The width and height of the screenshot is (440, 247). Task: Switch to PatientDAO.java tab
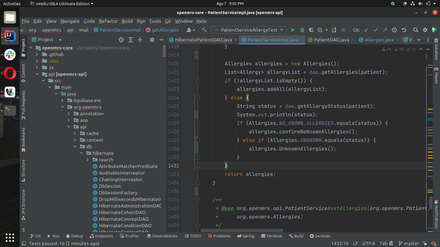click(331, 40)
